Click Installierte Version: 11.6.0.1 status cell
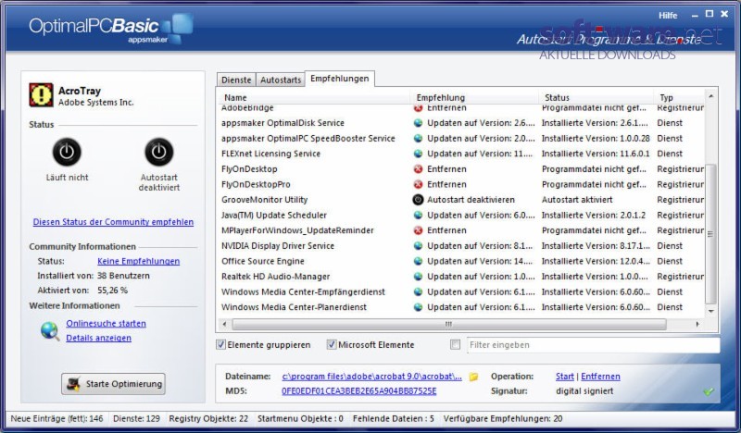The image size is (741, 433). pos(596,154)
